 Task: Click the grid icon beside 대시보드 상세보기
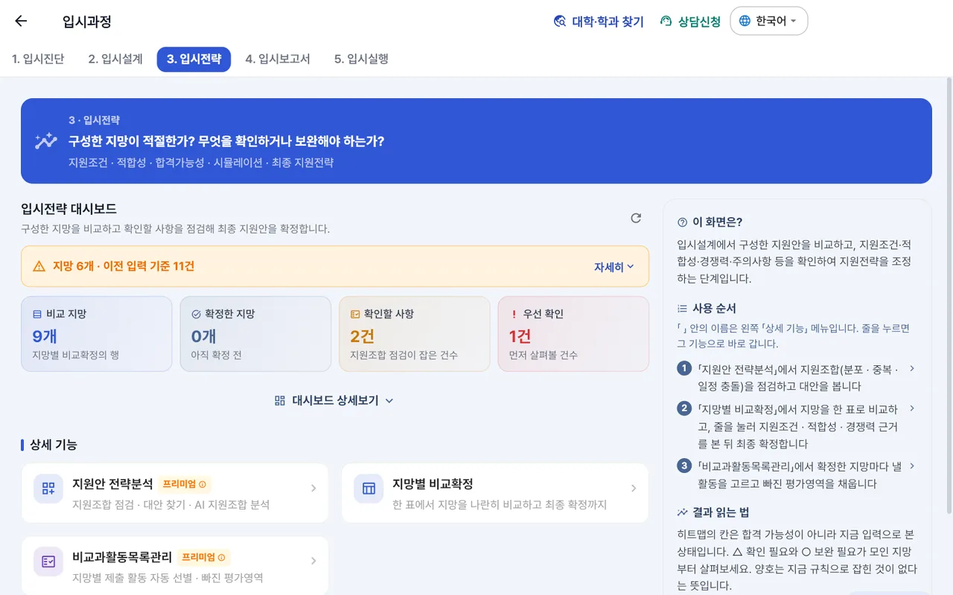(280, 400)
